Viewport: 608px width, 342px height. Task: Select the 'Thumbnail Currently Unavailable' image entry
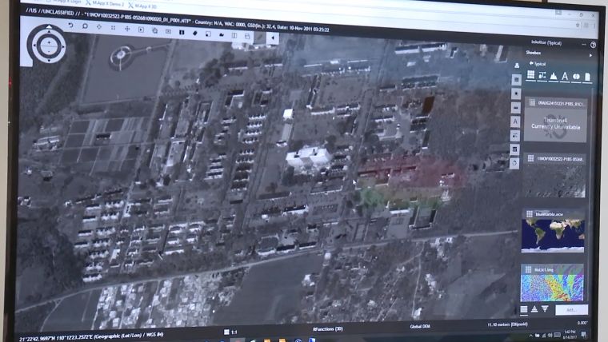point(555,119)
